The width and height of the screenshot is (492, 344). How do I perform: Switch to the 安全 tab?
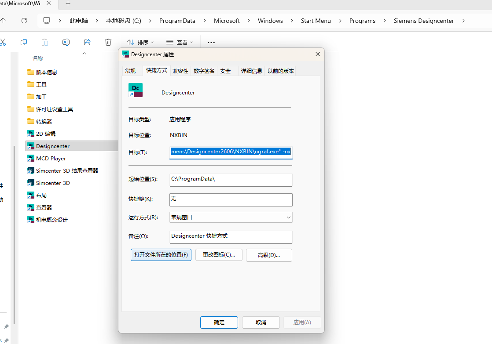225,71
